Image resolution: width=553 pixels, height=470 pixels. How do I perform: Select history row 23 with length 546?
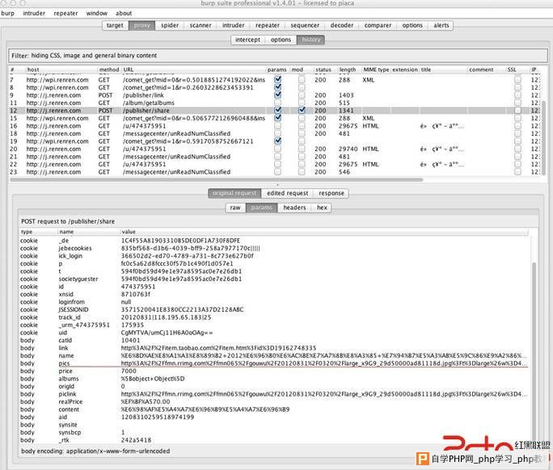tap(275, 172)
